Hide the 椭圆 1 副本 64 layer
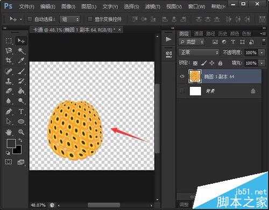 point(182,77)
